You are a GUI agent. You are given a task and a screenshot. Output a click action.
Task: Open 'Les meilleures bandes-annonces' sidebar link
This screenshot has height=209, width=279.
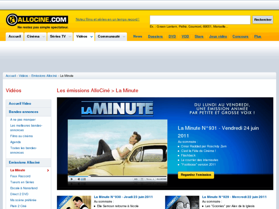tap(26, 128)
